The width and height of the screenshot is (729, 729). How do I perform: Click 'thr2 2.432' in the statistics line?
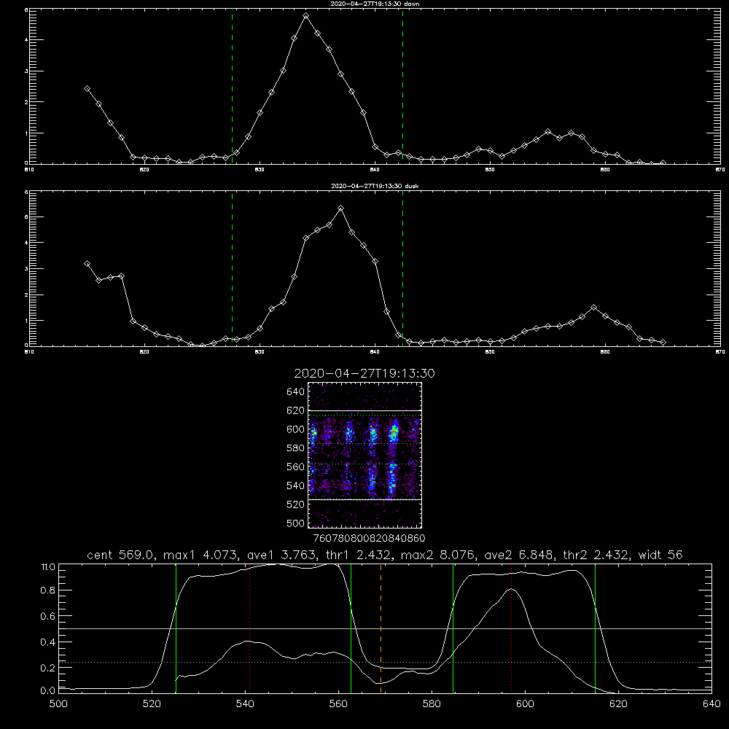pos(596,555)
